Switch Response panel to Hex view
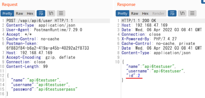This screenshot has height=98, width=205. (145, 14)
